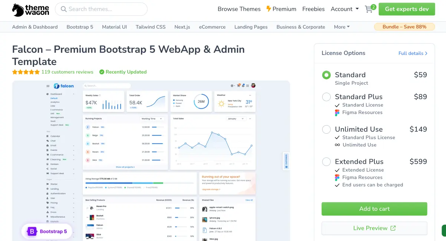Click Premium link in header
The image size is (446, 241).
pos(281,9)
